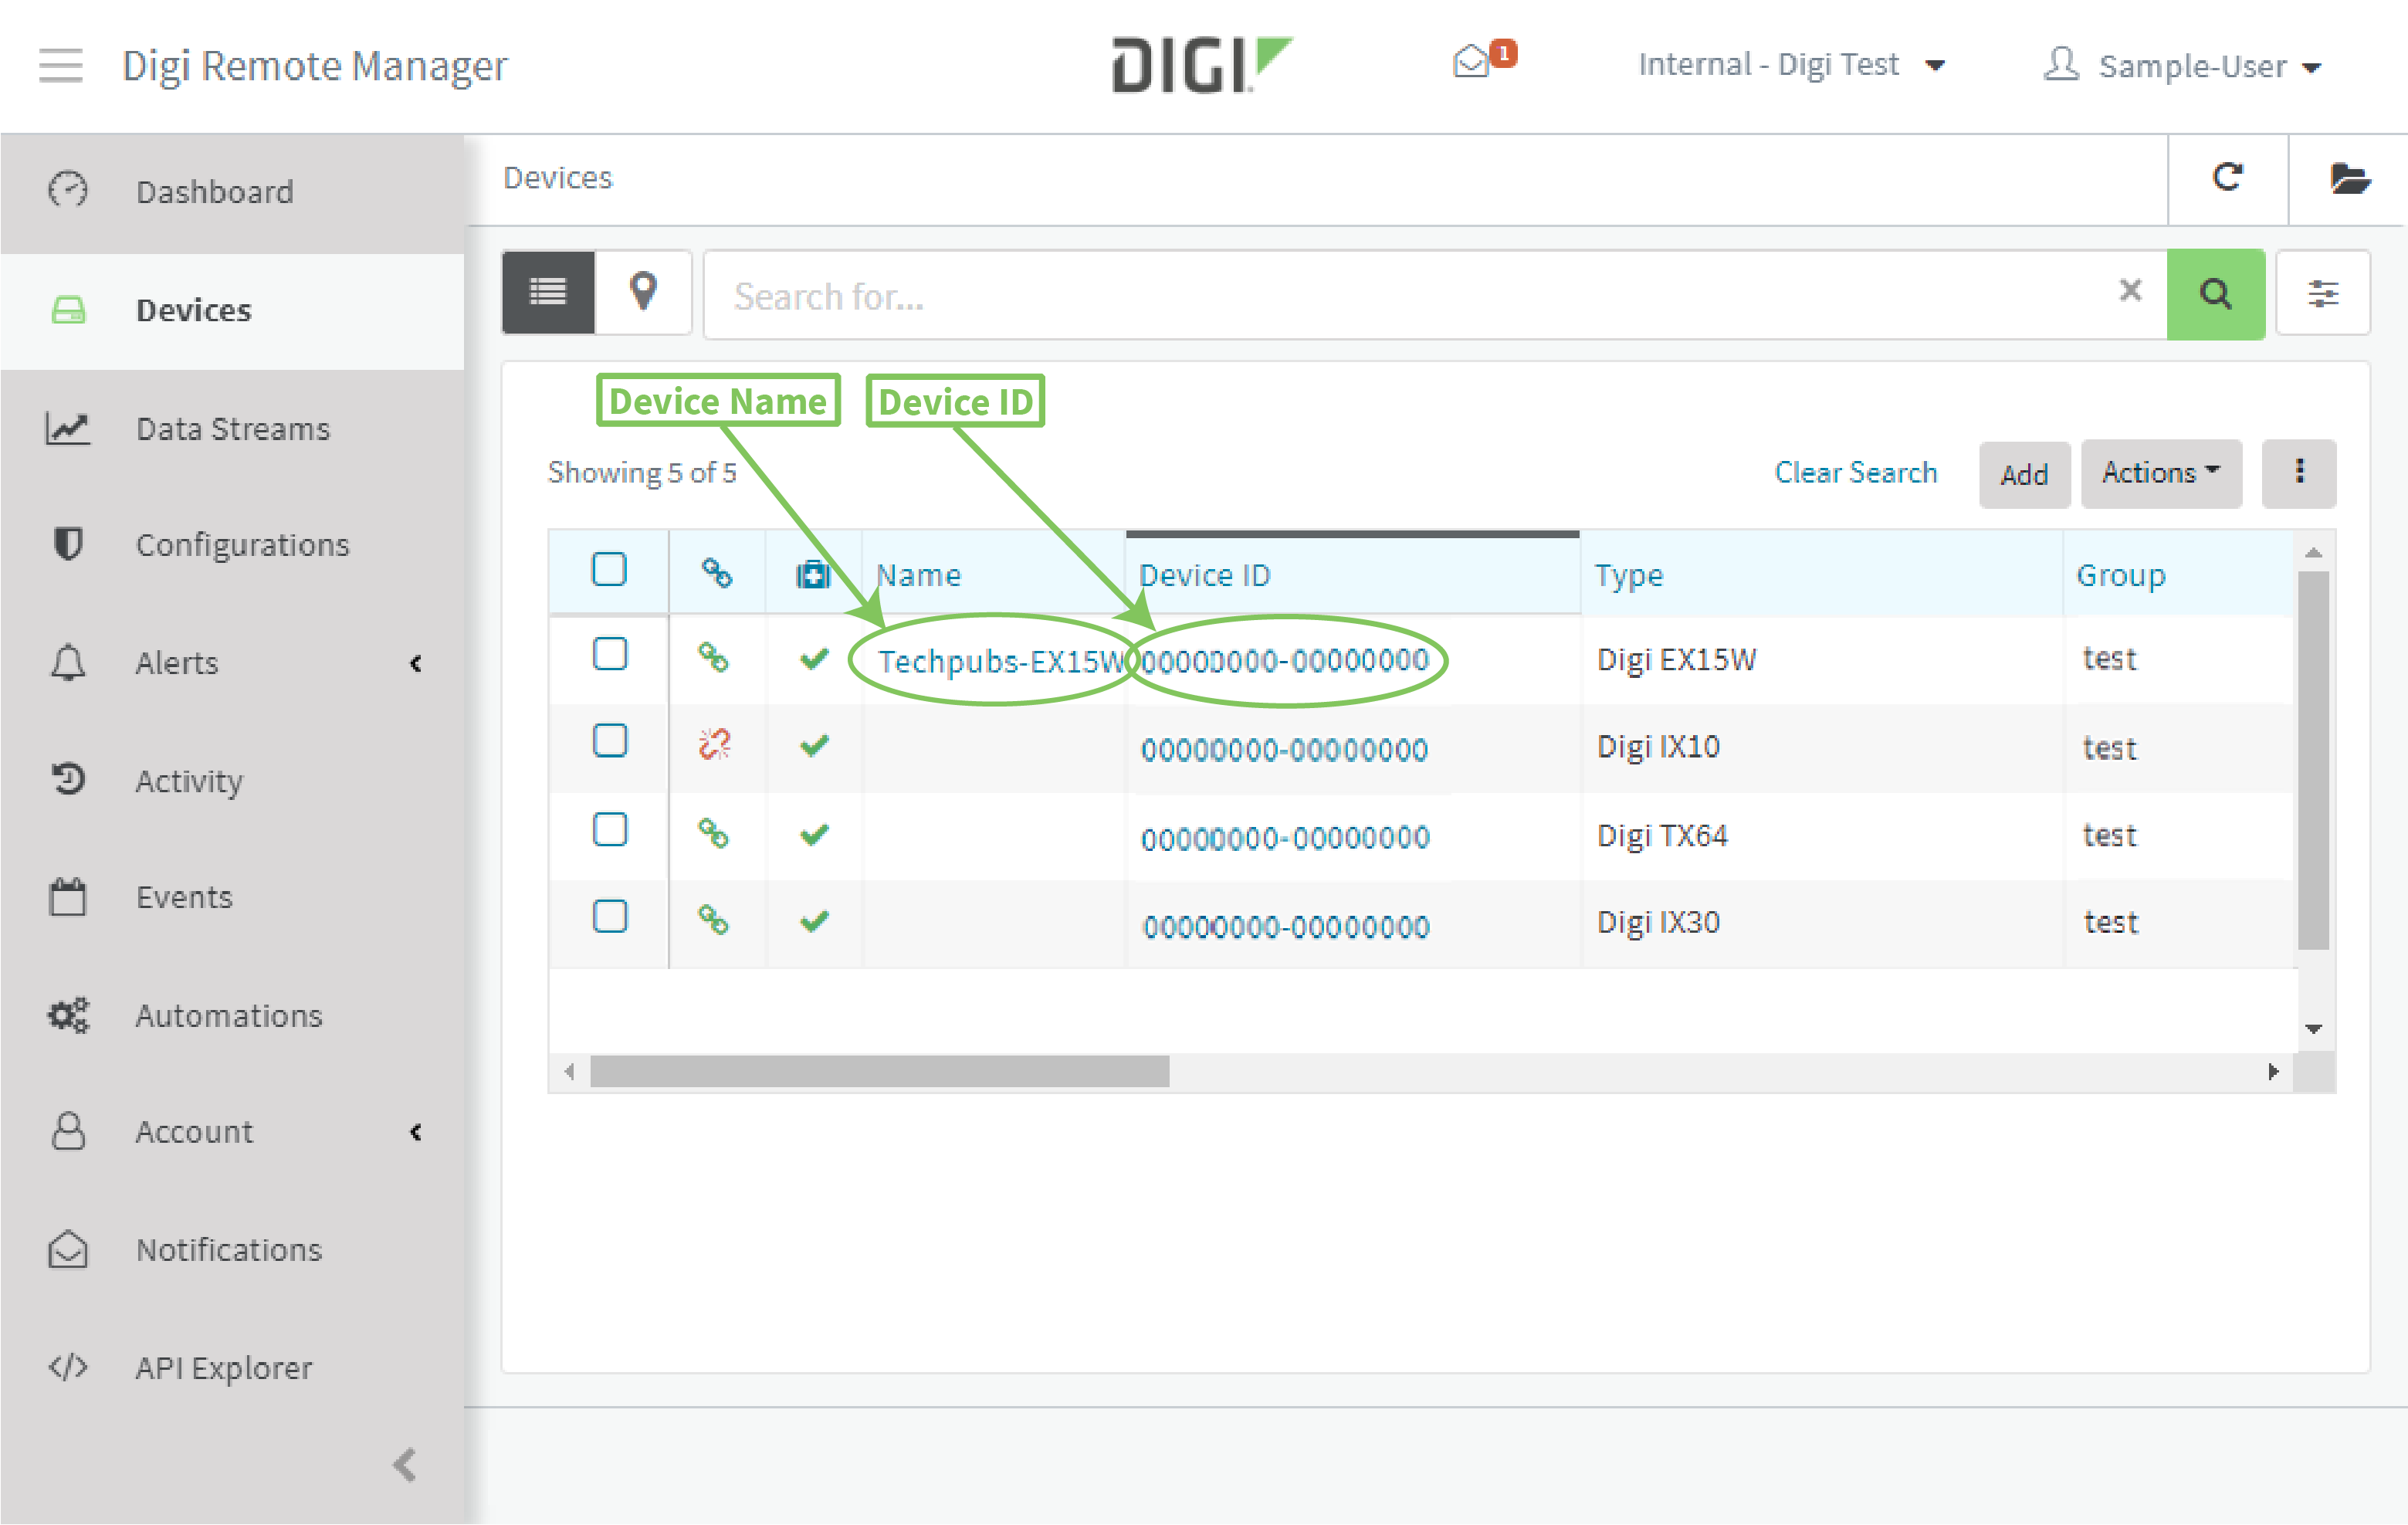This screenshot has height=1525, width=2408.
Task: Switch to map view pin
Action: coord(643,292)
